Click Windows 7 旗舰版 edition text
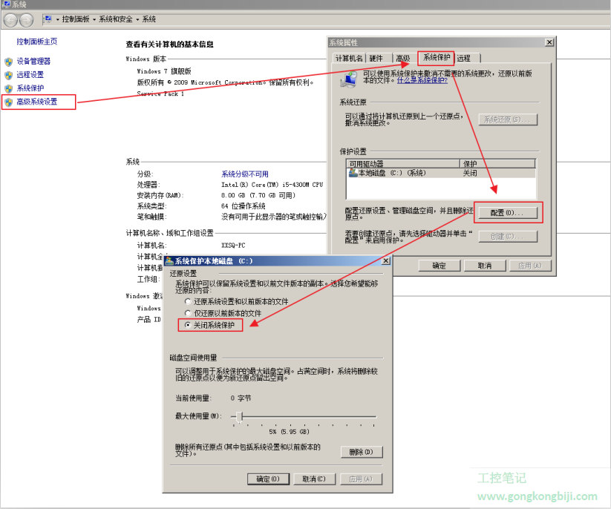The height and width of the screenshot is (509, 611). click(164, 71)
